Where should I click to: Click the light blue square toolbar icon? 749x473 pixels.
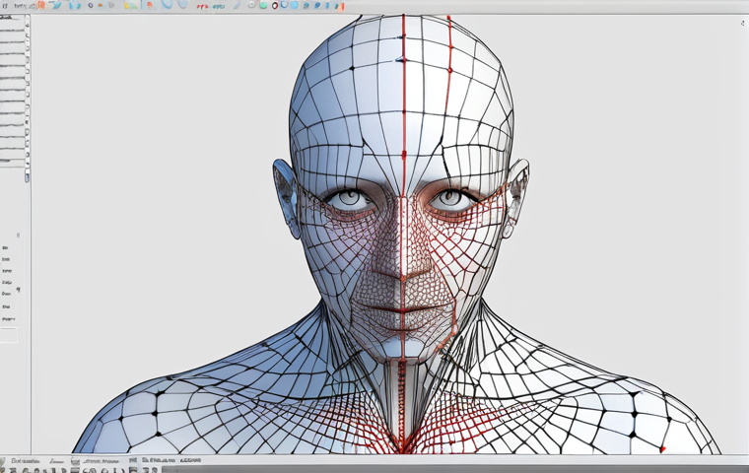pos(295,5)
